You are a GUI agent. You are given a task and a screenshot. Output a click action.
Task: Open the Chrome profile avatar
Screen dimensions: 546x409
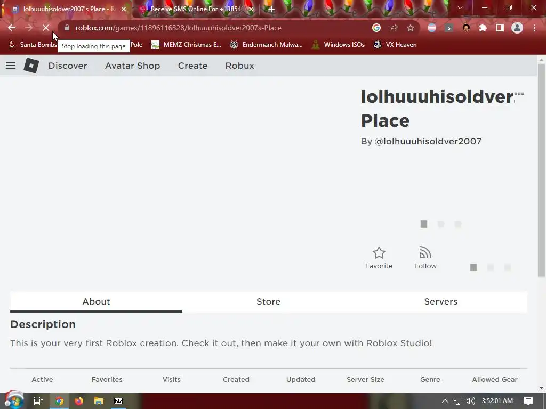pos(517,28)
